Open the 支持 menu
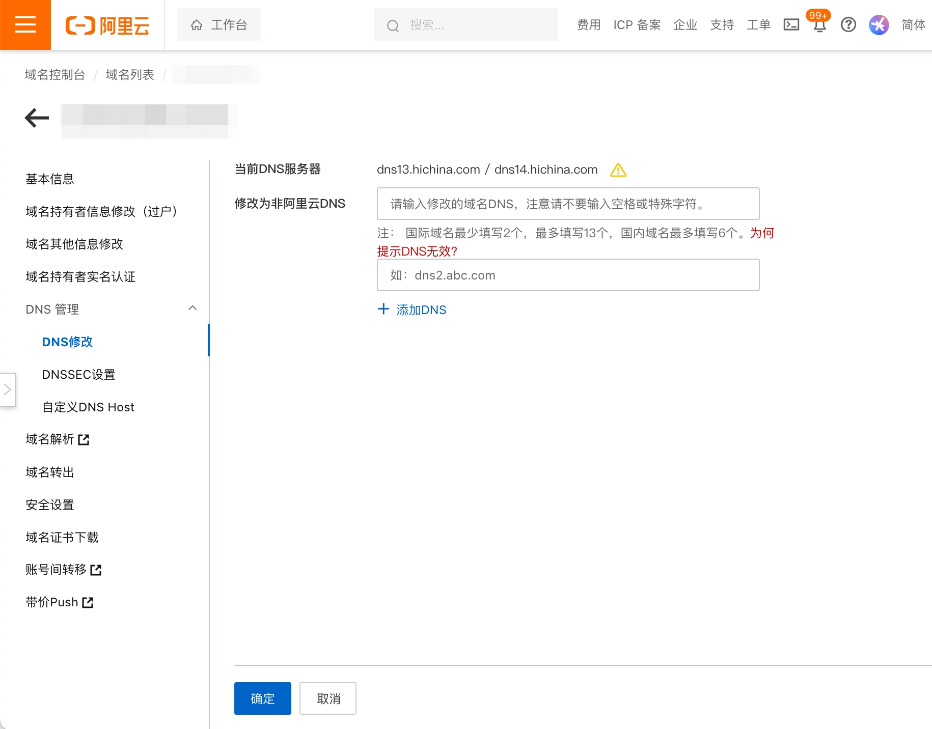The width and height of the screenshot is (932, 729). point(722,24)
